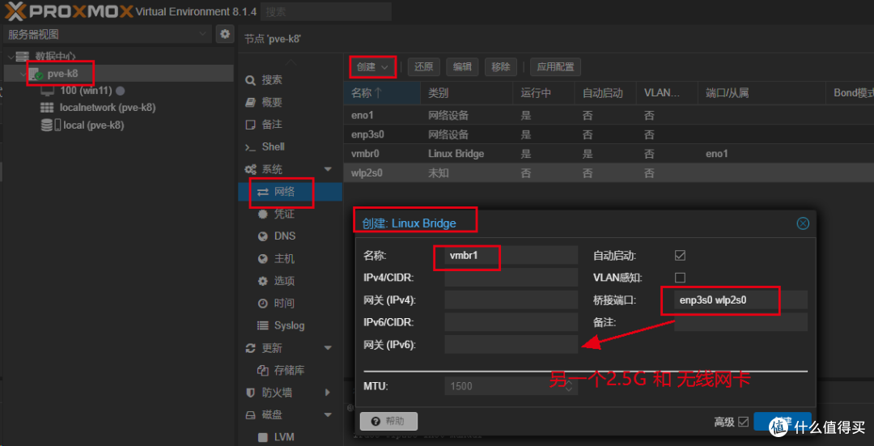Sort by 端口/从属 column header
This screenshot has width=874, height=446.
click(x=762, y=93)
